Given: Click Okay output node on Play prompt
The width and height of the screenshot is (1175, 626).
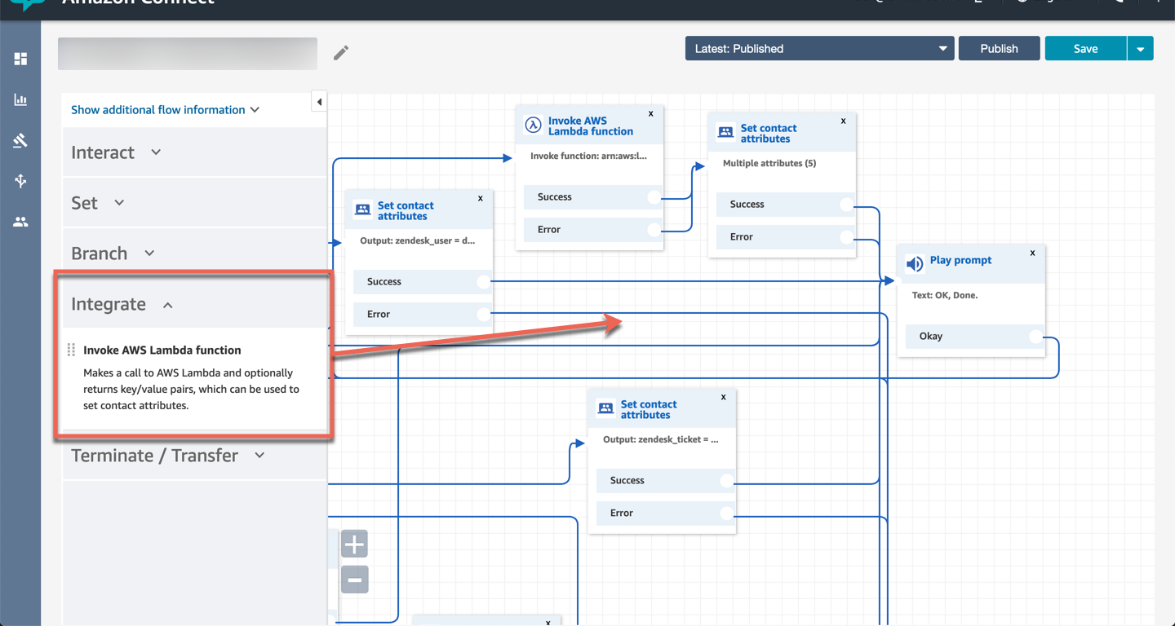Looking at the screenshot, I should click(1035, 336).
